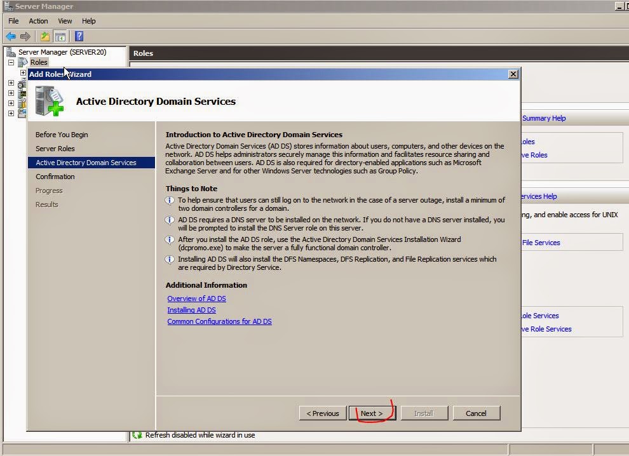
Task: Go to the Server Roles step
Action: (55, 149)
